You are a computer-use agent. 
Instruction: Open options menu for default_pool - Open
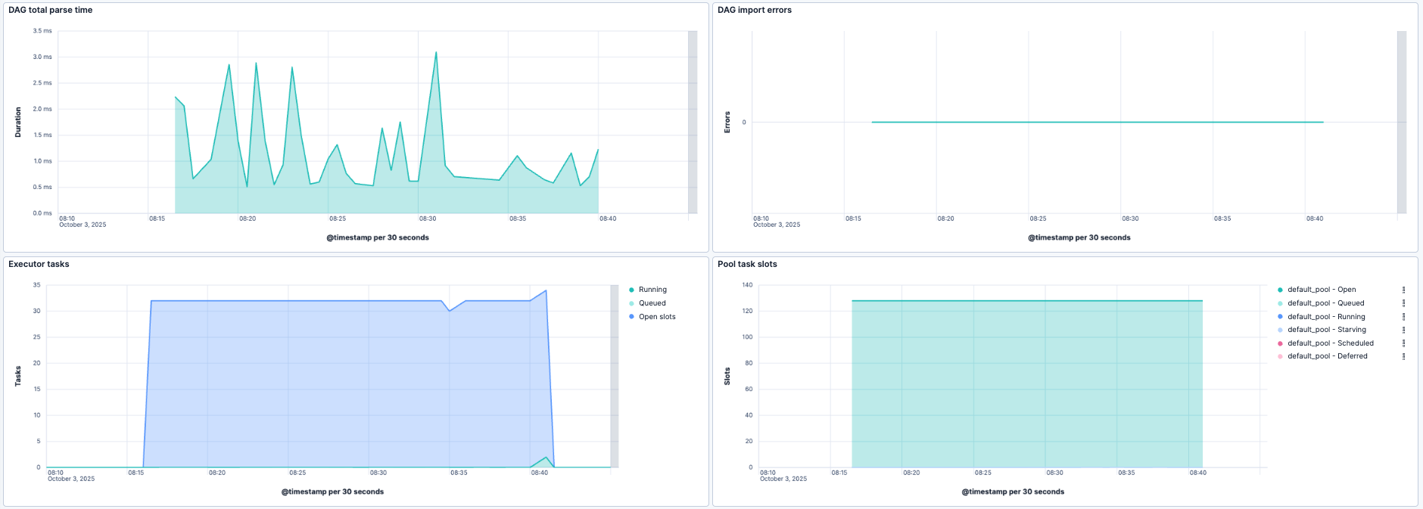tap(1403, 290)
